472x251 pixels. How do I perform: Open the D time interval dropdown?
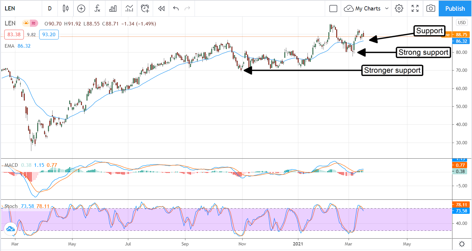click(50, 8)
